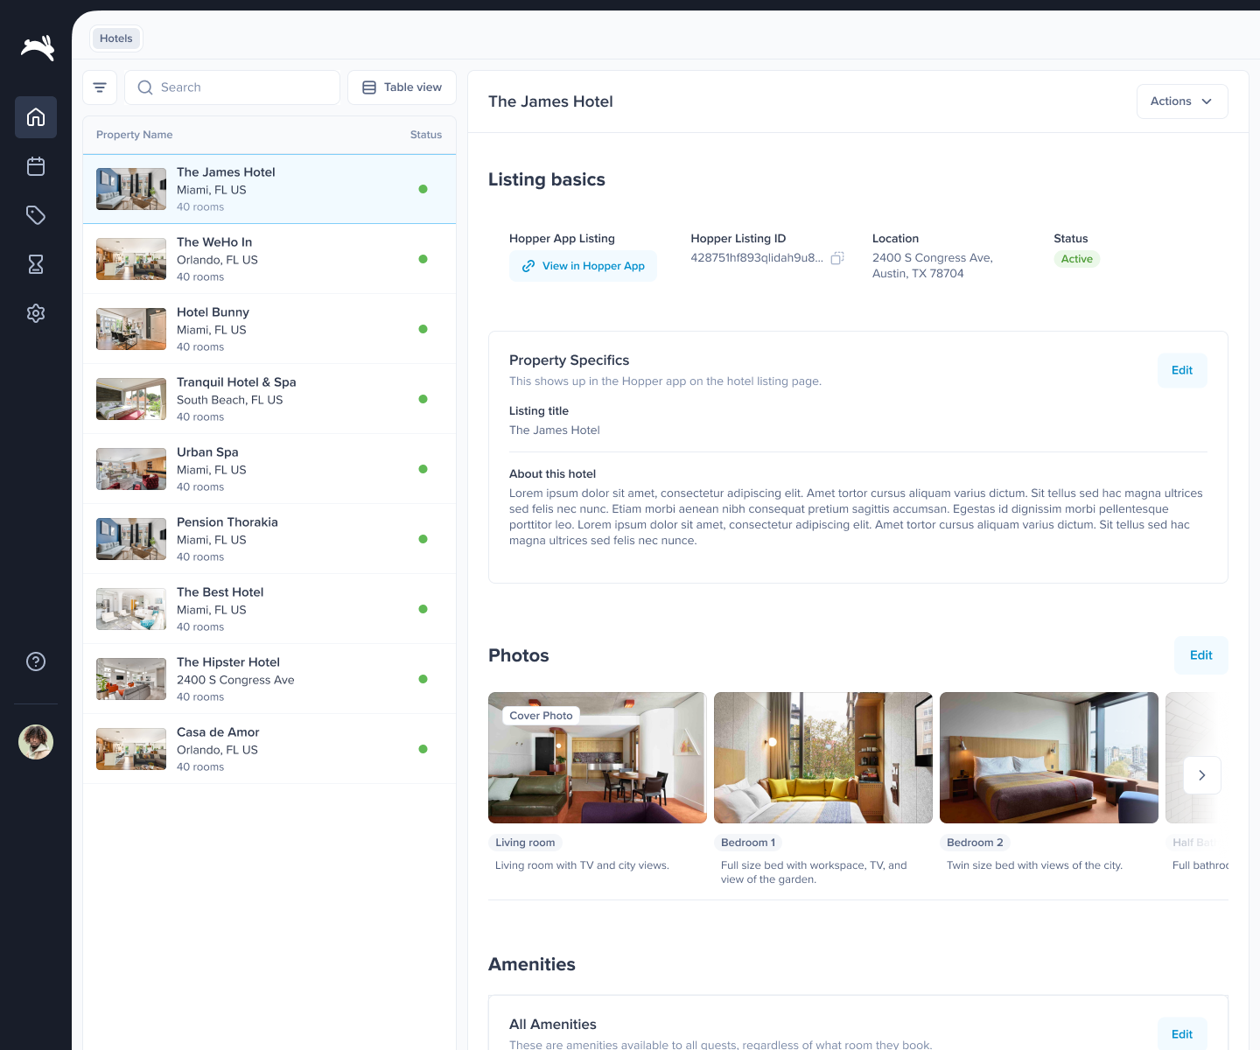Image resolution: width=1260 pixels, height=1050 pixels.
Task: Select the Hotels breadcrumb tab
Action: click(x=116, y=38)
